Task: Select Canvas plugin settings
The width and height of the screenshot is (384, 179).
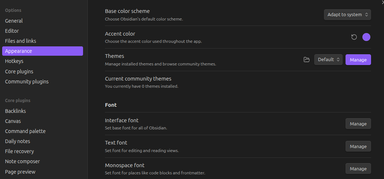Action: pos(13,121)
